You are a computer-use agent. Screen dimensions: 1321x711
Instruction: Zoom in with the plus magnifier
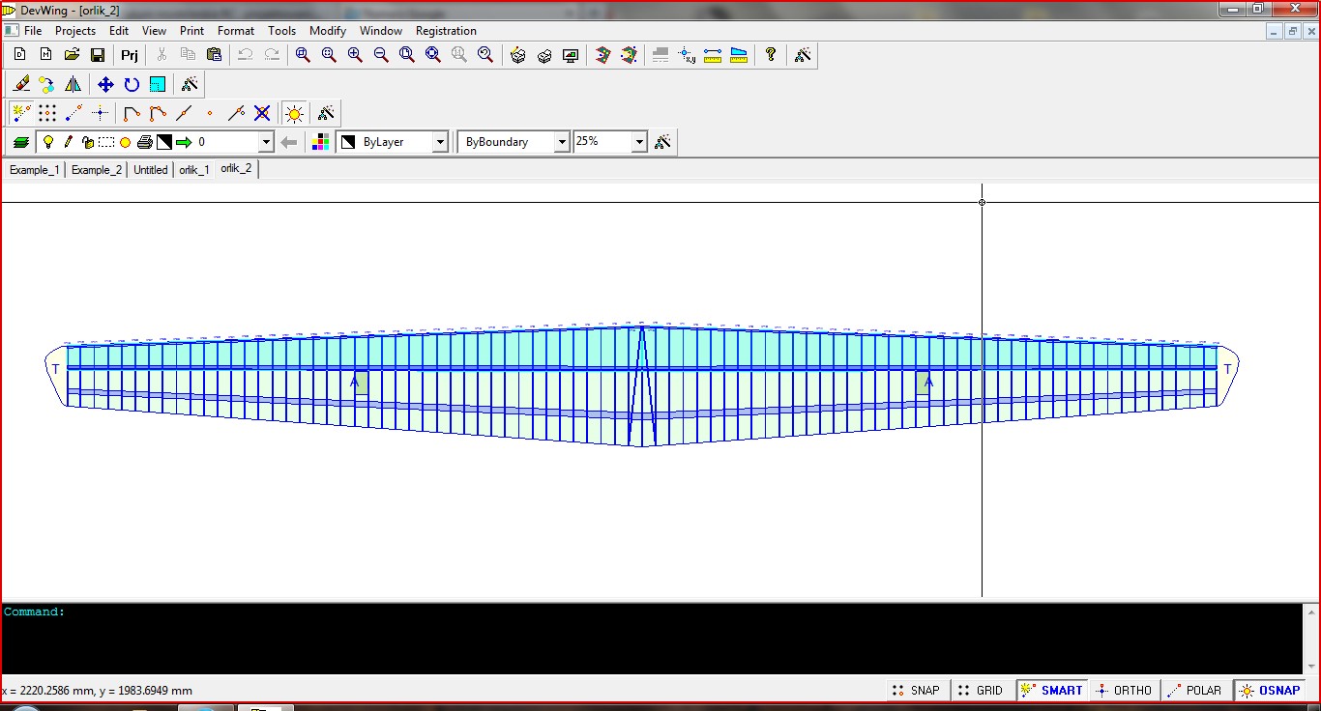(355, 55)
